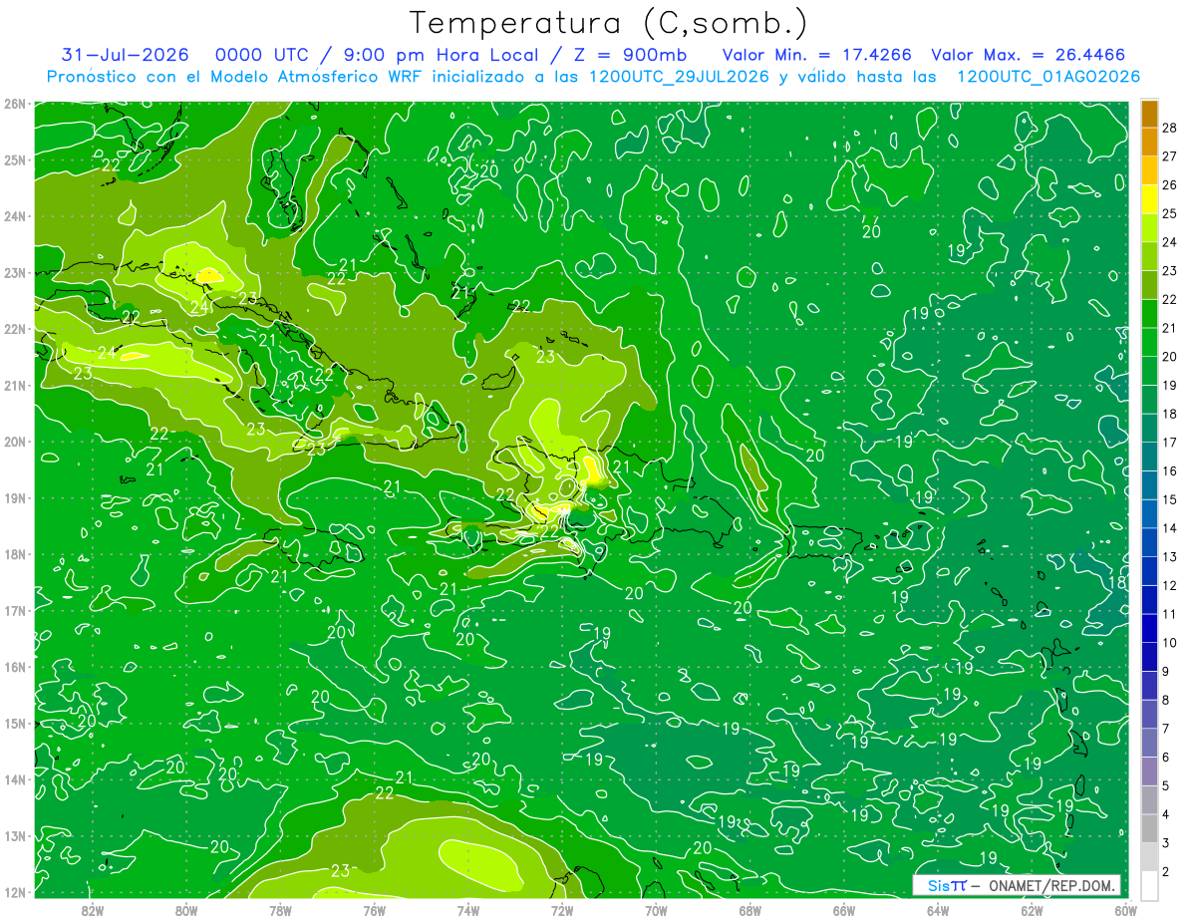
Task: Click the color scale label '28'
Action: (x=1170, y=128)
